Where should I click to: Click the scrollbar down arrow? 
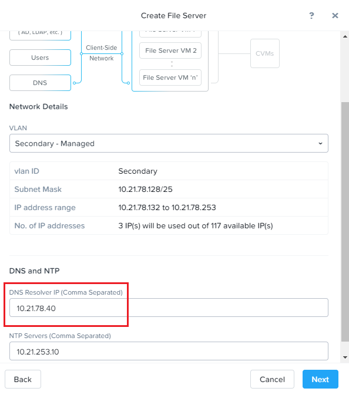click(345, 357)
